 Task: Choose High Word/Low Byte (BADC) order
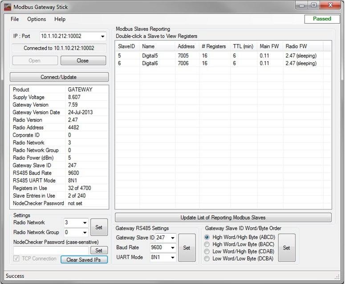(207, 244)
